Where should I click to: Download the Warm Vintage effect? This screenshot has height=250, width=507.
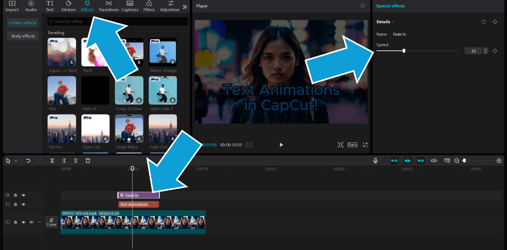coord(173,62)
